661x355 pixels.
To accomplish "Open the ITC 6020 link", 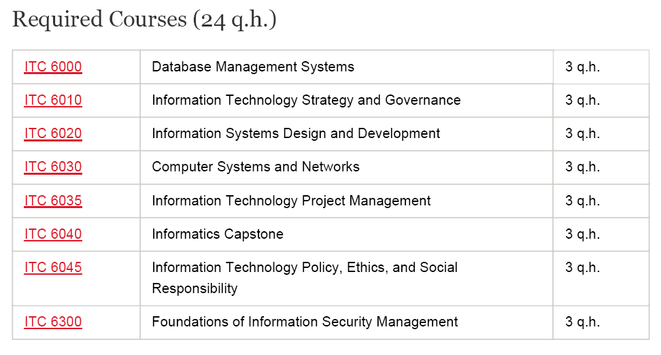I will pos(53,133).
